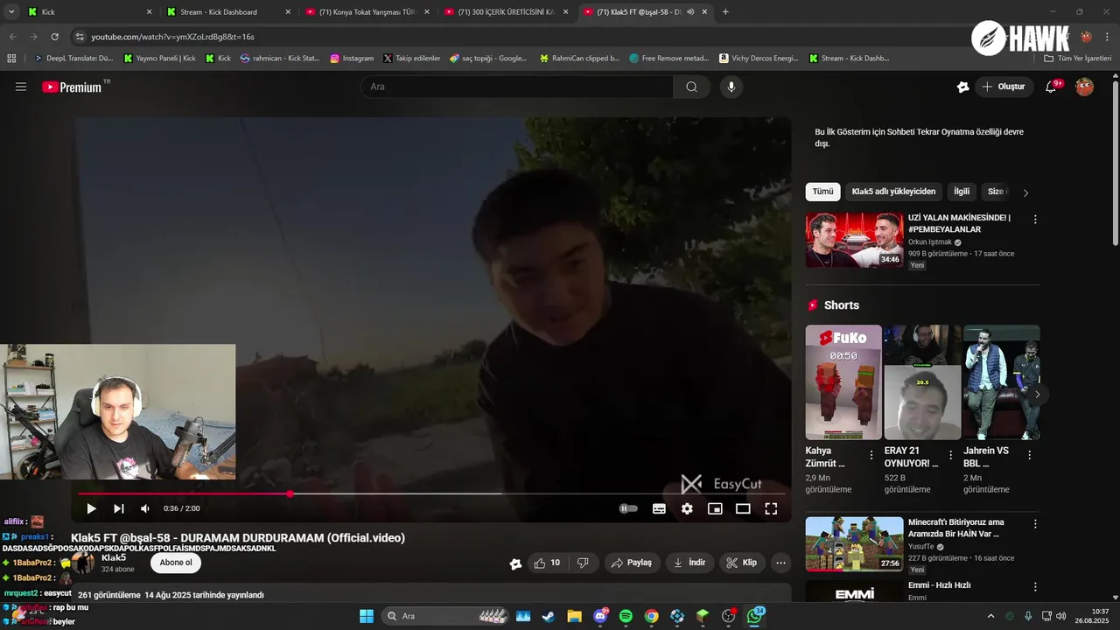Viewport: 1120px width, 630px height.
Task: Open ERAY 21 OYNUYOR short thumbnail
Action: 922,382
